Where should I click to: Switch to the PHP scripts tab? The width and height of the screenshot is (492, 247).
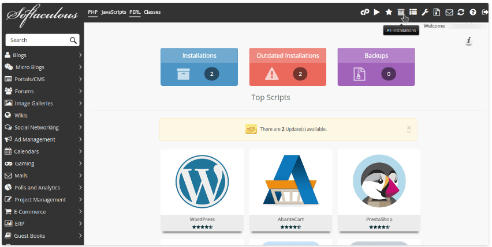tap(92, 12)
